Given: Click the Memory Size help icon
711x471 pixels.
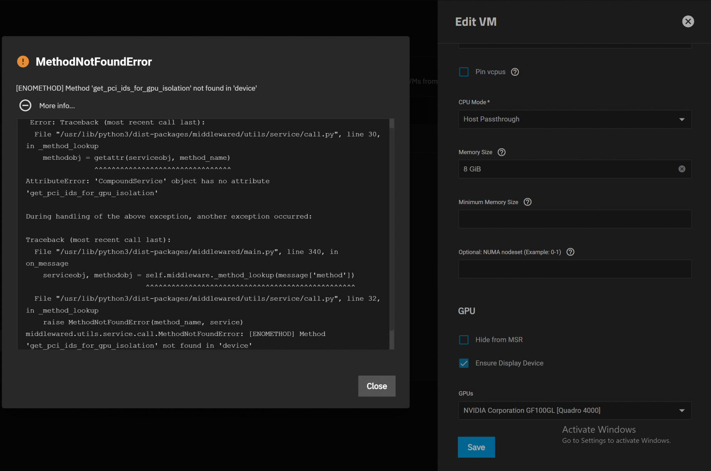Looking at the screenshot, I should point(502,152).
